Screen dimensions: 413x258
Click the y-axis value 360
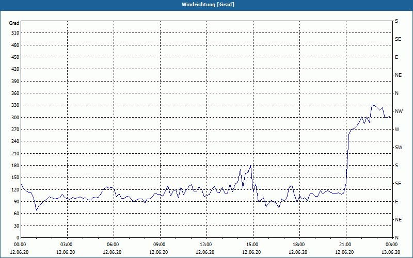point(15,93)
